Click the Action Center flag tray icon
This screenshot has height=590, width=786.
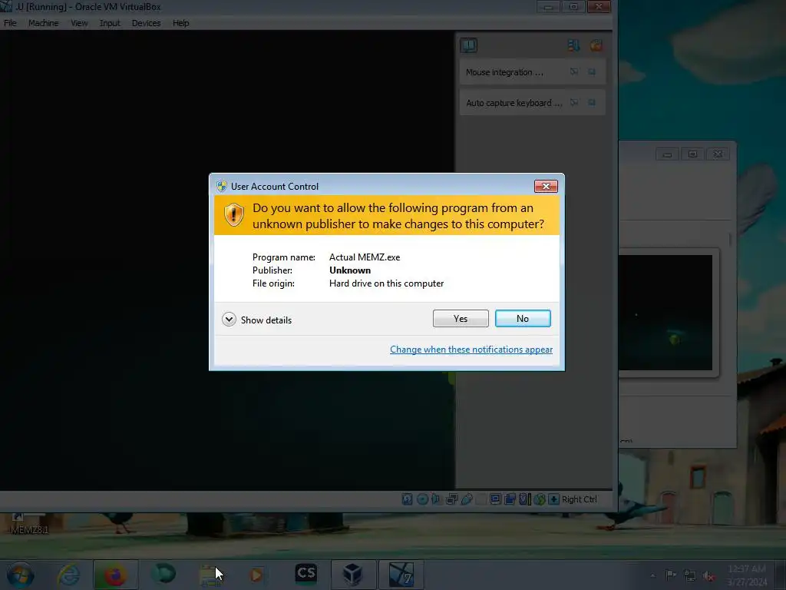tap(671, 575)
